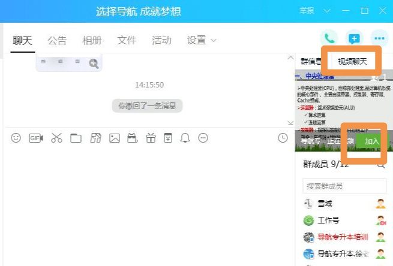The image size is (393, 266).
Task: Open the 群信息 tab
Action: tap(311, 61)
